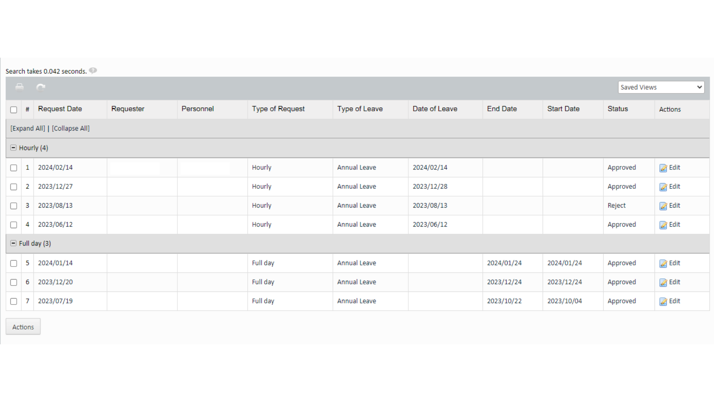Click the Actions button

click(x=23, y=326)
